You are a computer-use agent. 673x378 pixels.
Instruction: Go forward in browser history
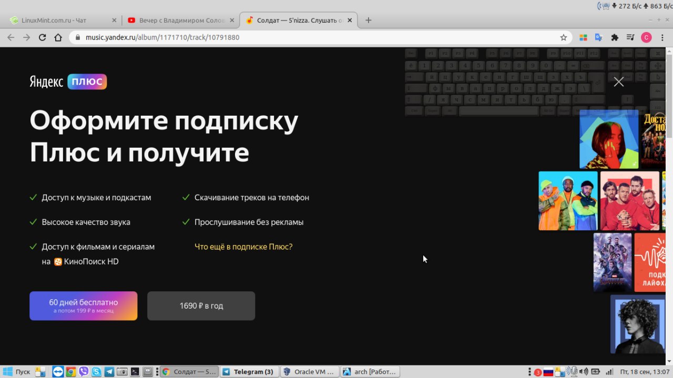coord(26,37)
